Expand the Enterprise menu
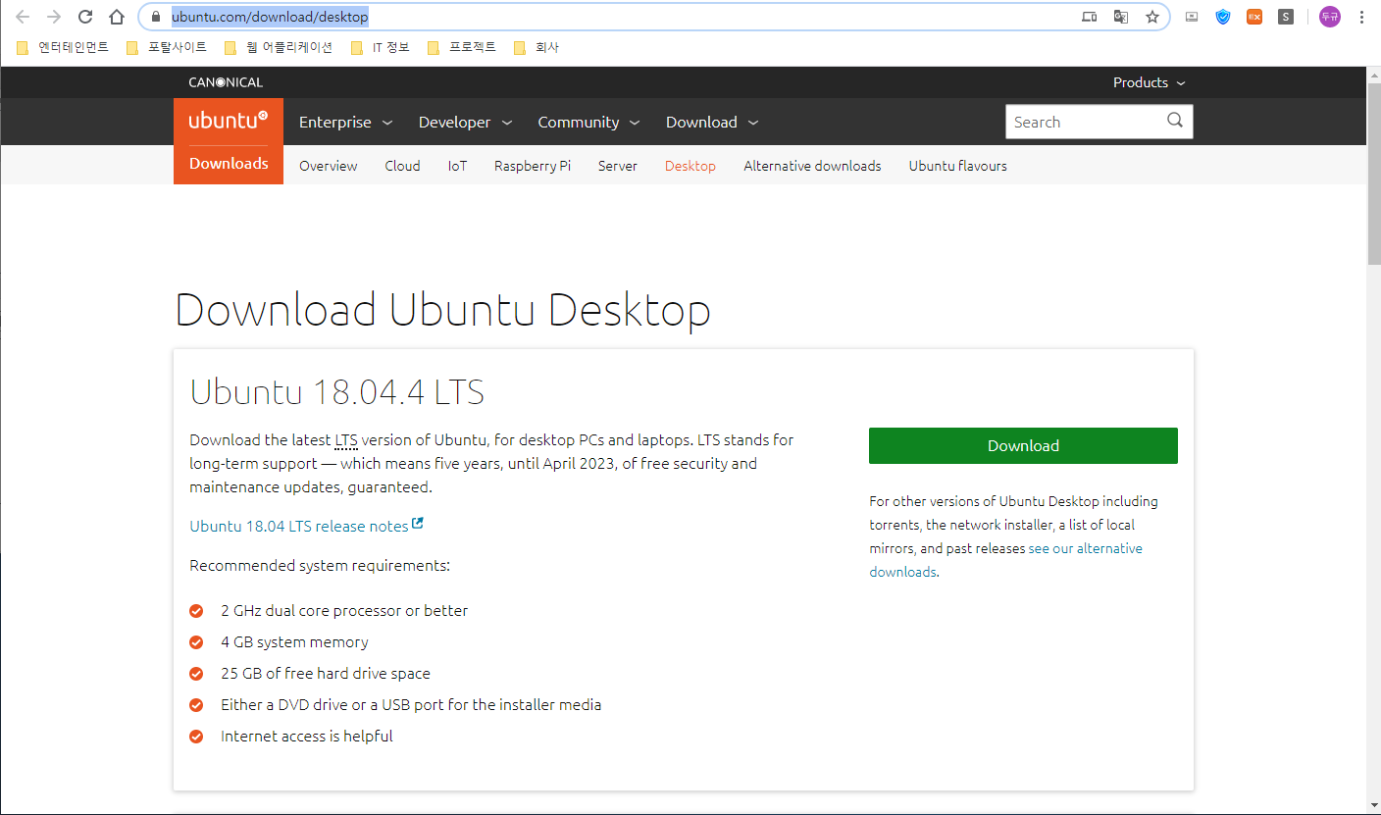Screen dimensions: 1381x815 345,122
